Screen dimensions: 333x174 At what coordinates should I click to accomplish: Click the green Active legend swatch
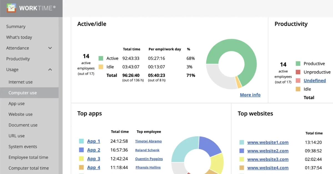point(101,58)
